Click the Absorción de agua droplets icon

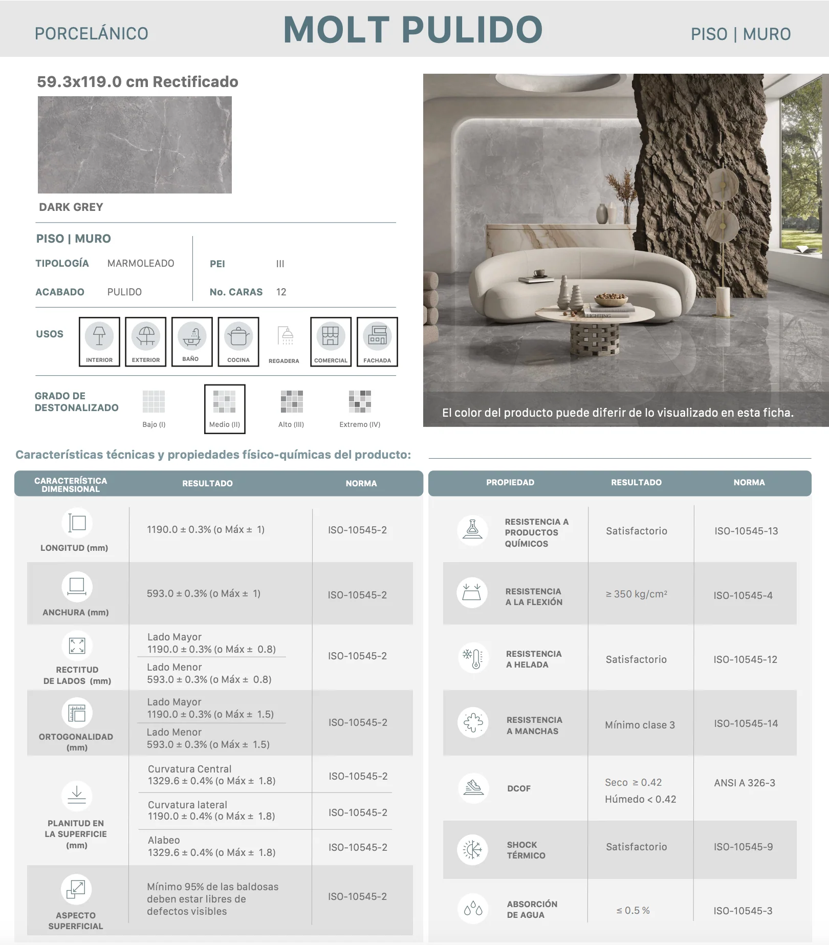(x=473, y=909)
